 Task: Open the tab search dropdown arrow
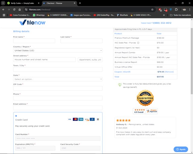click(x=3, y=3)
